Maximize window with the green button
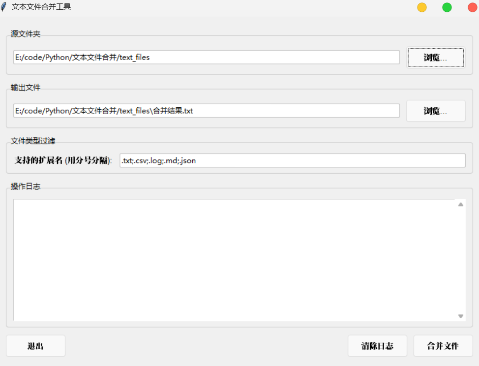479x366 pixels. pos(447,7)
